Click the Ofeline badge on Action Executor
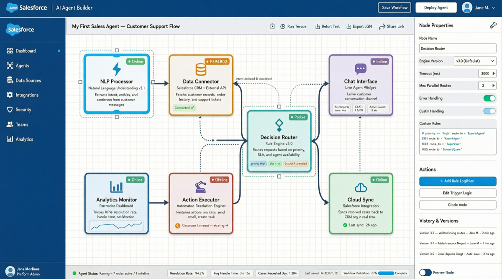 click(220, 180)
